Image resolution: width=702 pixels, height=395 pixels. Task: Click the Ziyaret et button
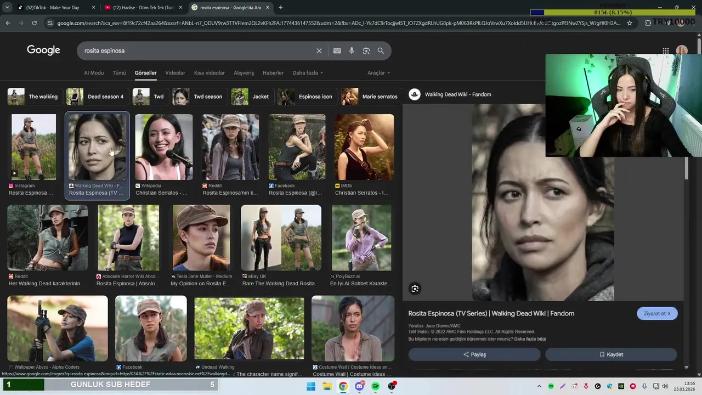pyautogui.click(x=657, y=314)
